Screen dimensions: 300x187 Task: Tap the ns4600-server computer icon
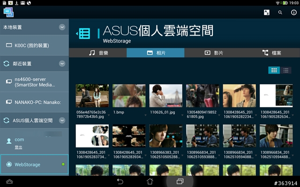(x=9, y=82)
